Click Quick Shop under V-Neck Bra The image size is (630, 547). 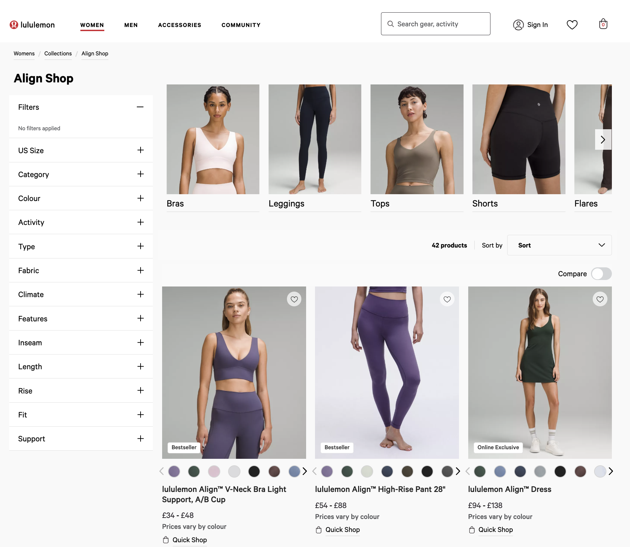coord(189,540)
